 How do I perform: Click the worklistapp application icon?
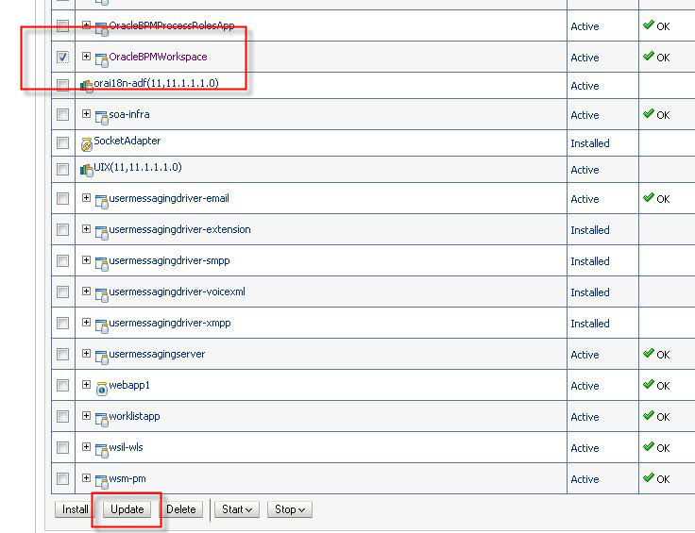point(102,420)
